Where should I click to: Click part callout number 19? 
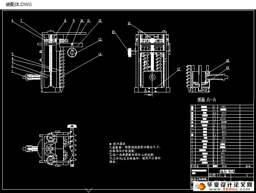tap(228, 67)
